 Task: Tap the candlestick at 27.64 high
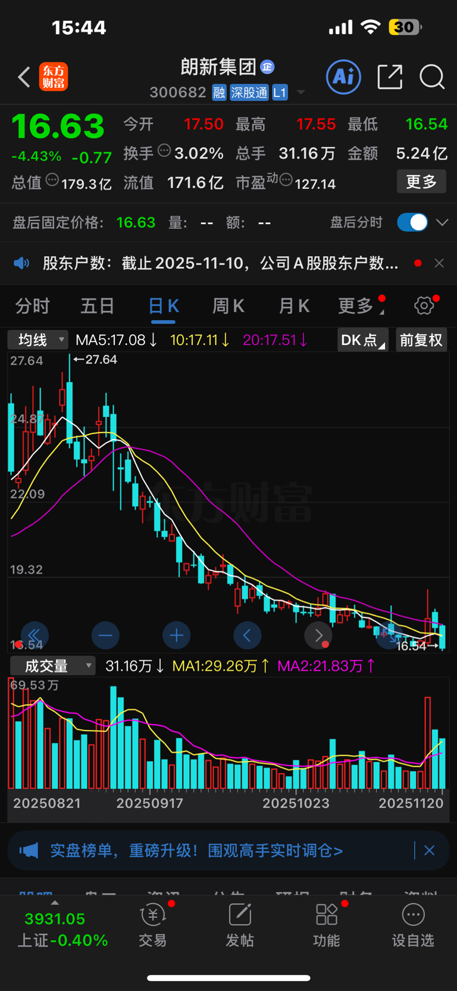click(70, 400)
